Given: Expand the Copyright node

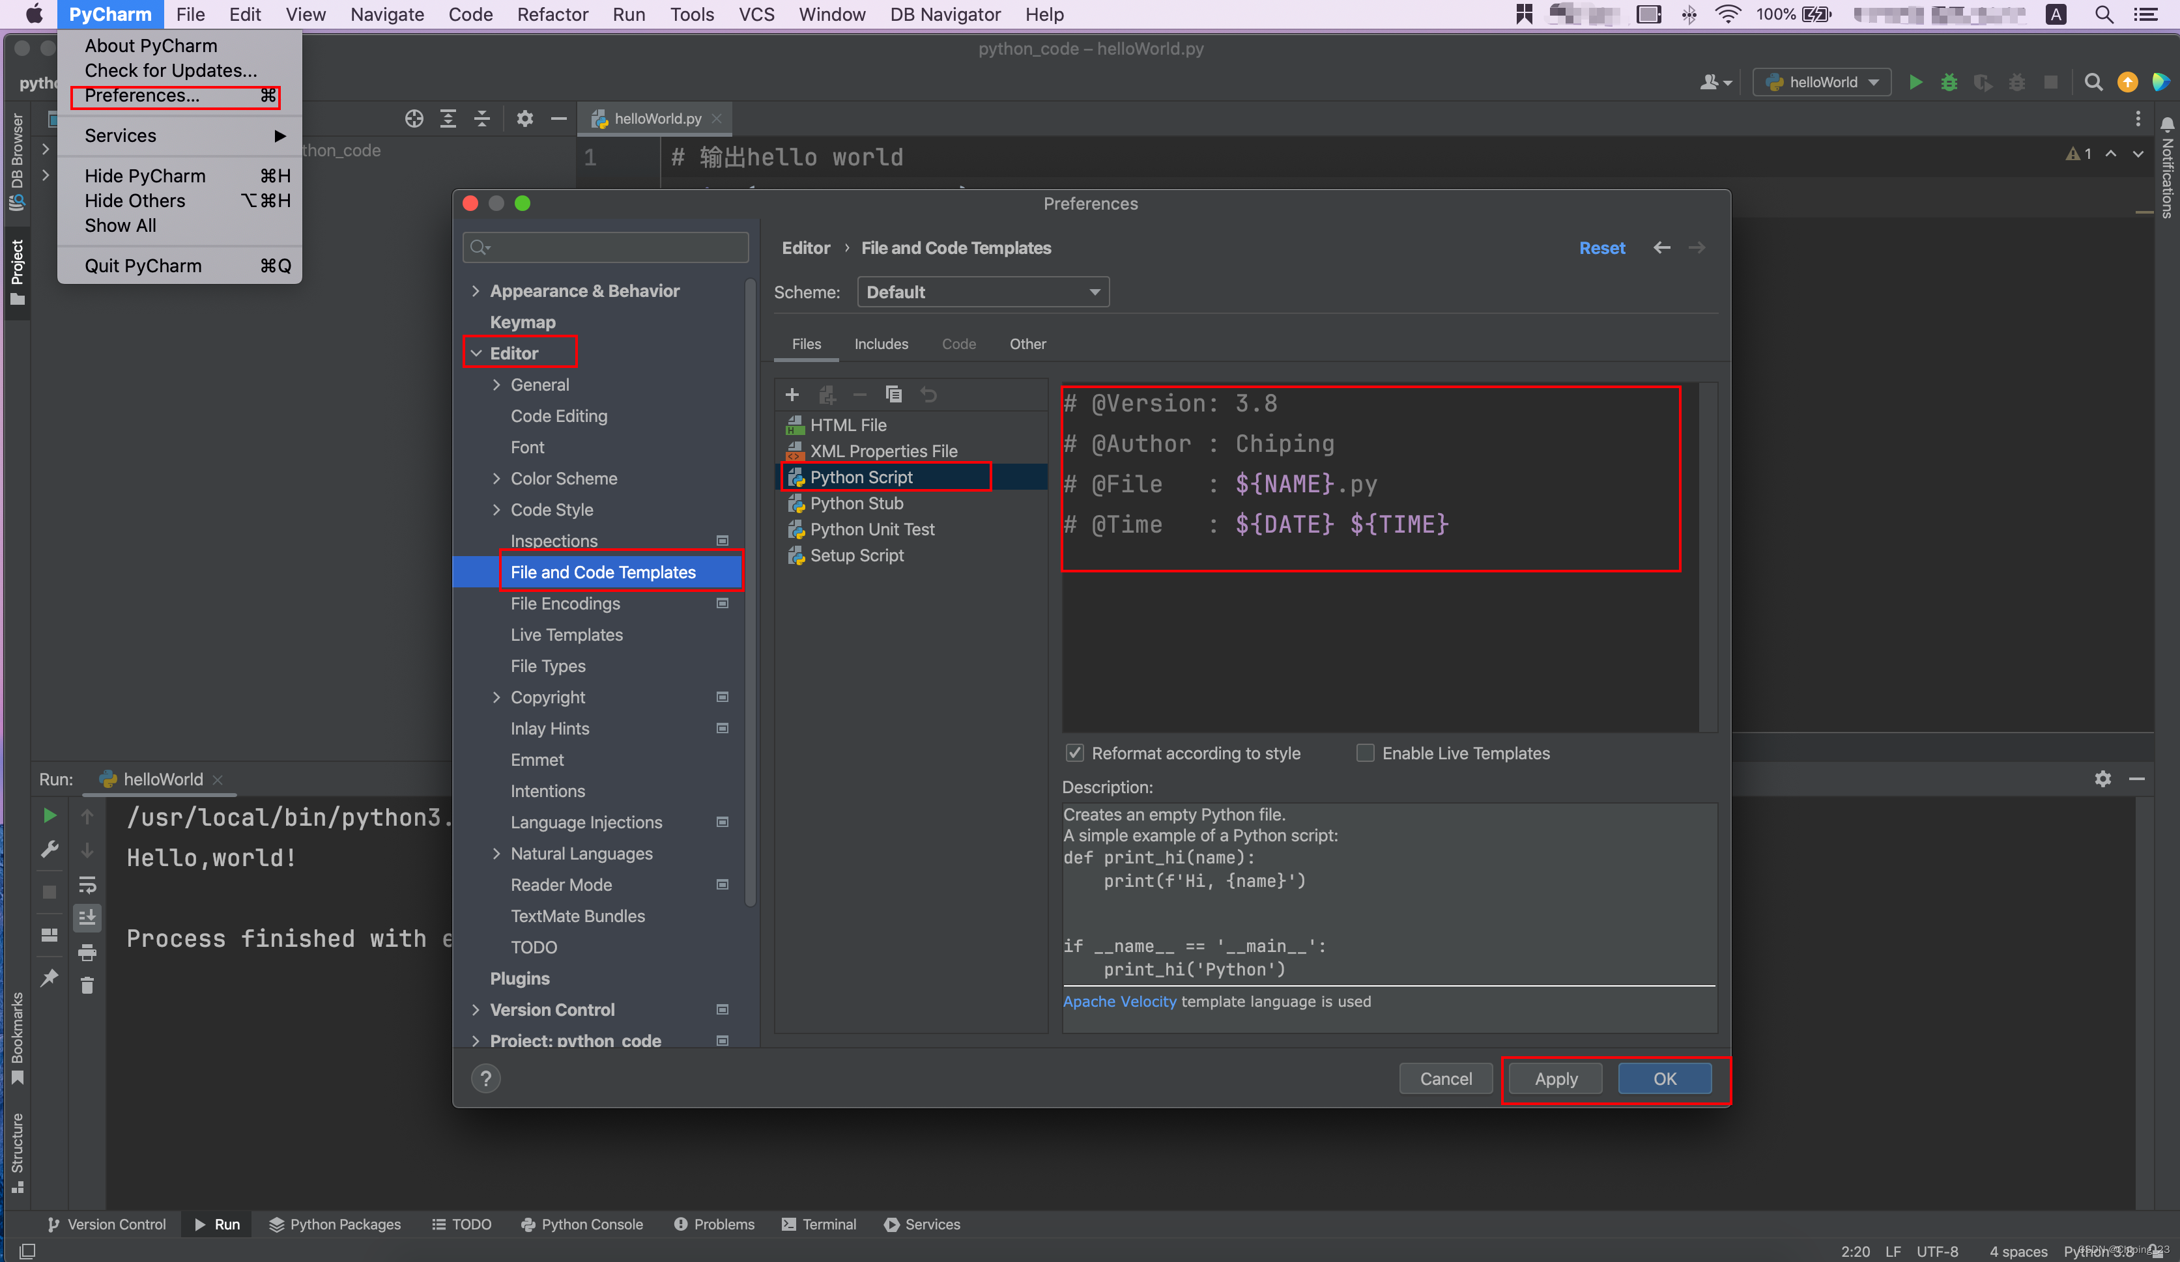Looking at the screenshot, I should click(x=496, y=697).
